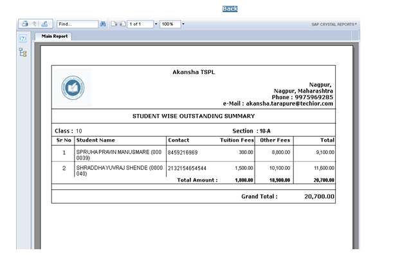Image resolution: width=400 pixels, height=255 pixels.
Task: Click the Student Name column header
Action: pyautogui.click(x=96, y=140)
